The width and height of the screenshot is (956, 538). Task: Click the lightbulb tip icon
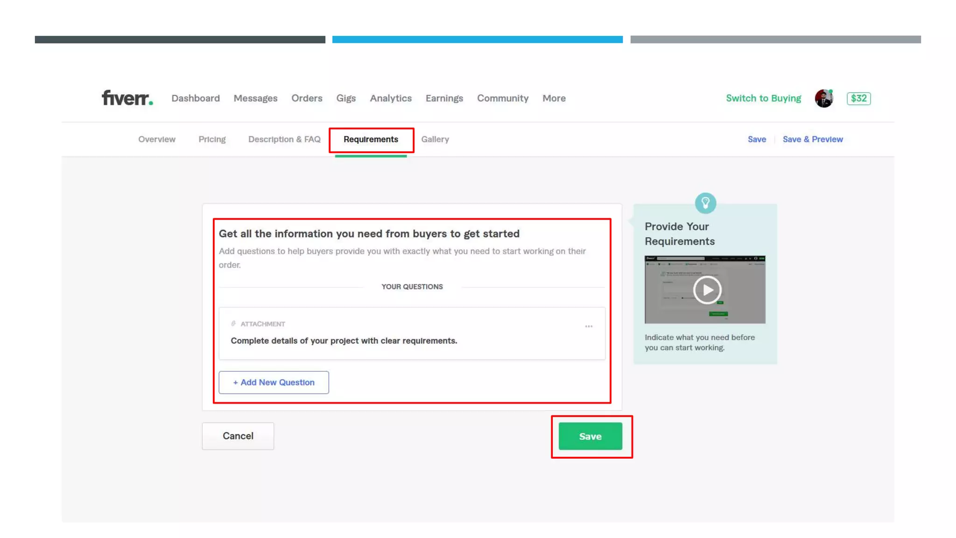coord(705,203)
